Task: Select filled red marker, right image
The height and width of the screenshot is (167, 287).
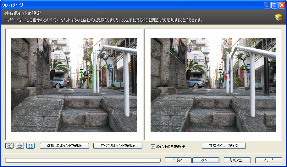Action: point(225,78)
